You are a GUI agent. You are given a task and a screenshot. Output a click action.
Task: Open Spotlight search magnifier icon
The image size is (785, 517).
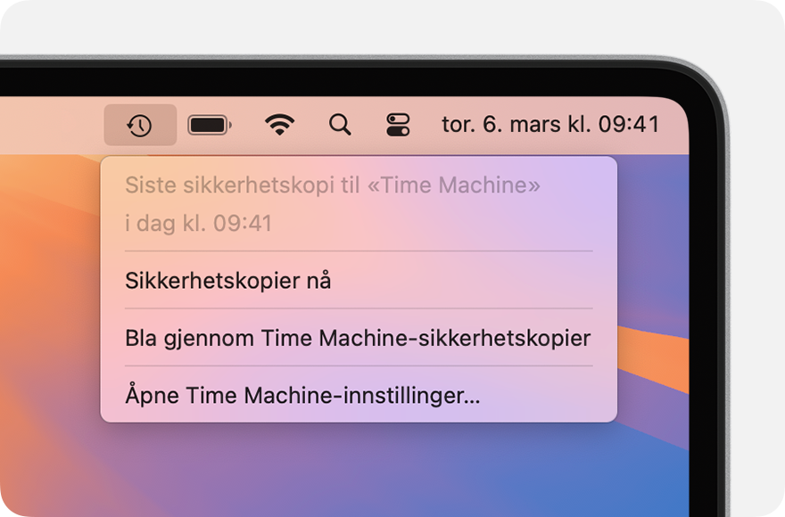coord(340,125)
